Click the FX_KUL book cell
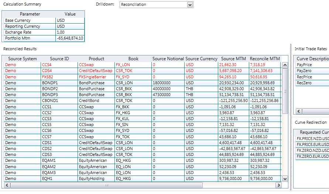329x194 pixels. click(133, 119)
